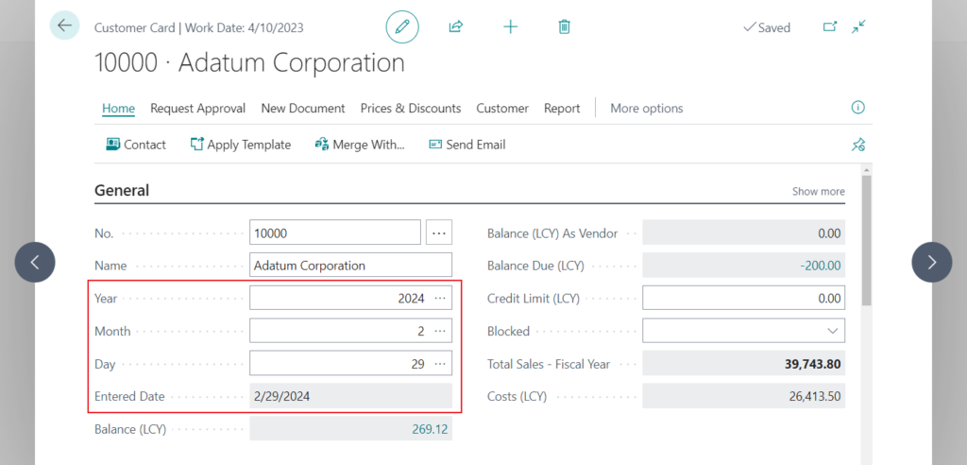The height and width of the screenshot is (465, 967).
Task: Open the Prices & Discounts menu
Action: coord(410,109)
